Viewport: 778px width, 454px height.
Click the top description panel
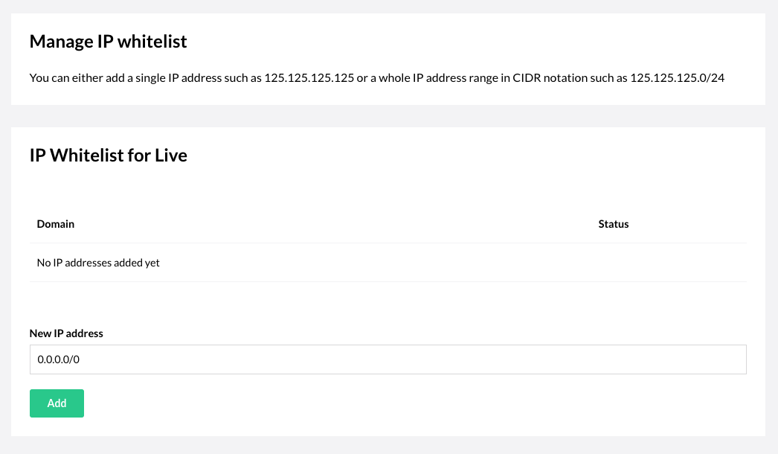click(388, 58)
